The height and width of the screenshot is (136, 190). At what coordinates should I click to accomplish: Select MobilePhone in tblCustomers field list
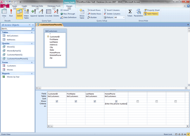click(55, 55)
